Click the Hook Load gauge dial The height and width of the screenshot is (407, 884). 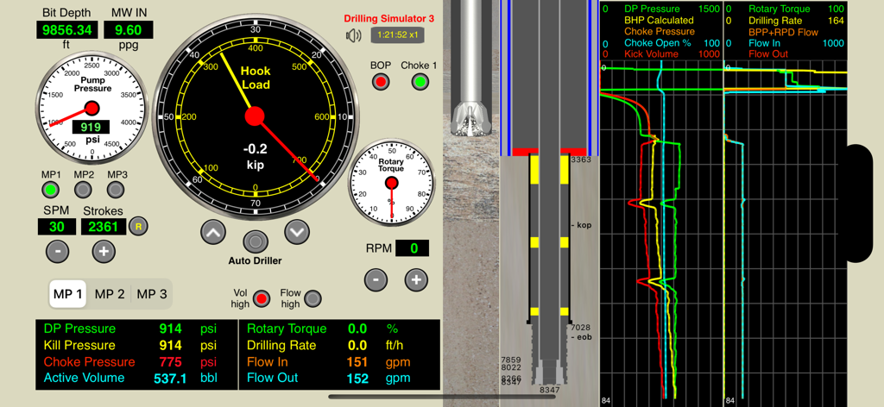coord(255,116)
